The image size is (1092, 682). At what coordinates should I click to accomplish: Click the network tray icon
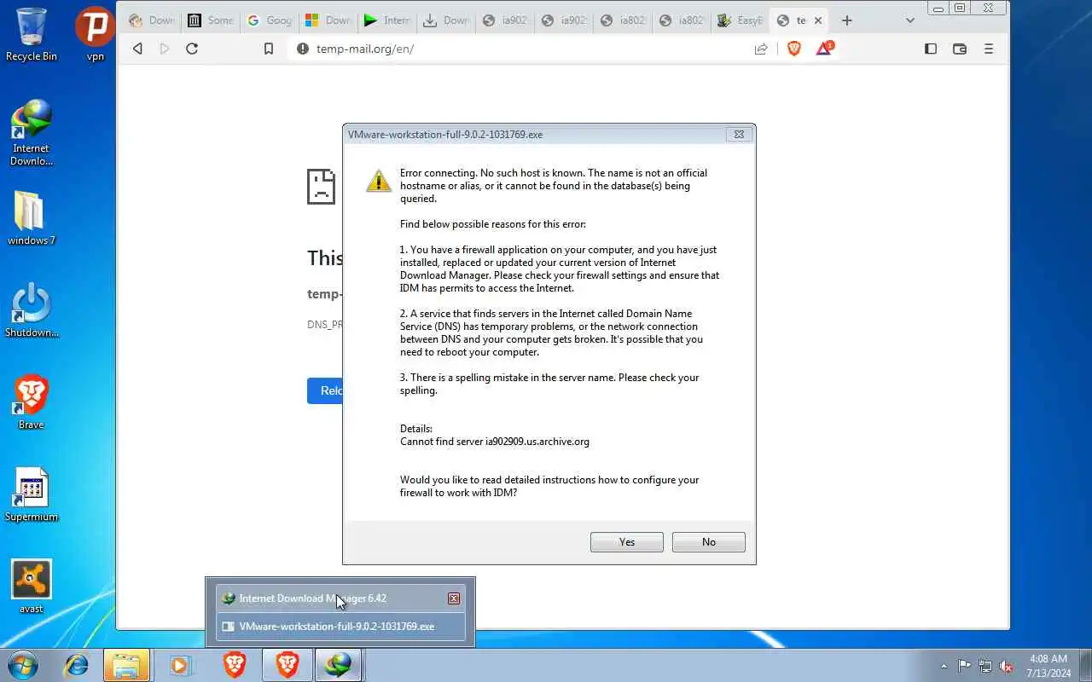pos(985,666)
